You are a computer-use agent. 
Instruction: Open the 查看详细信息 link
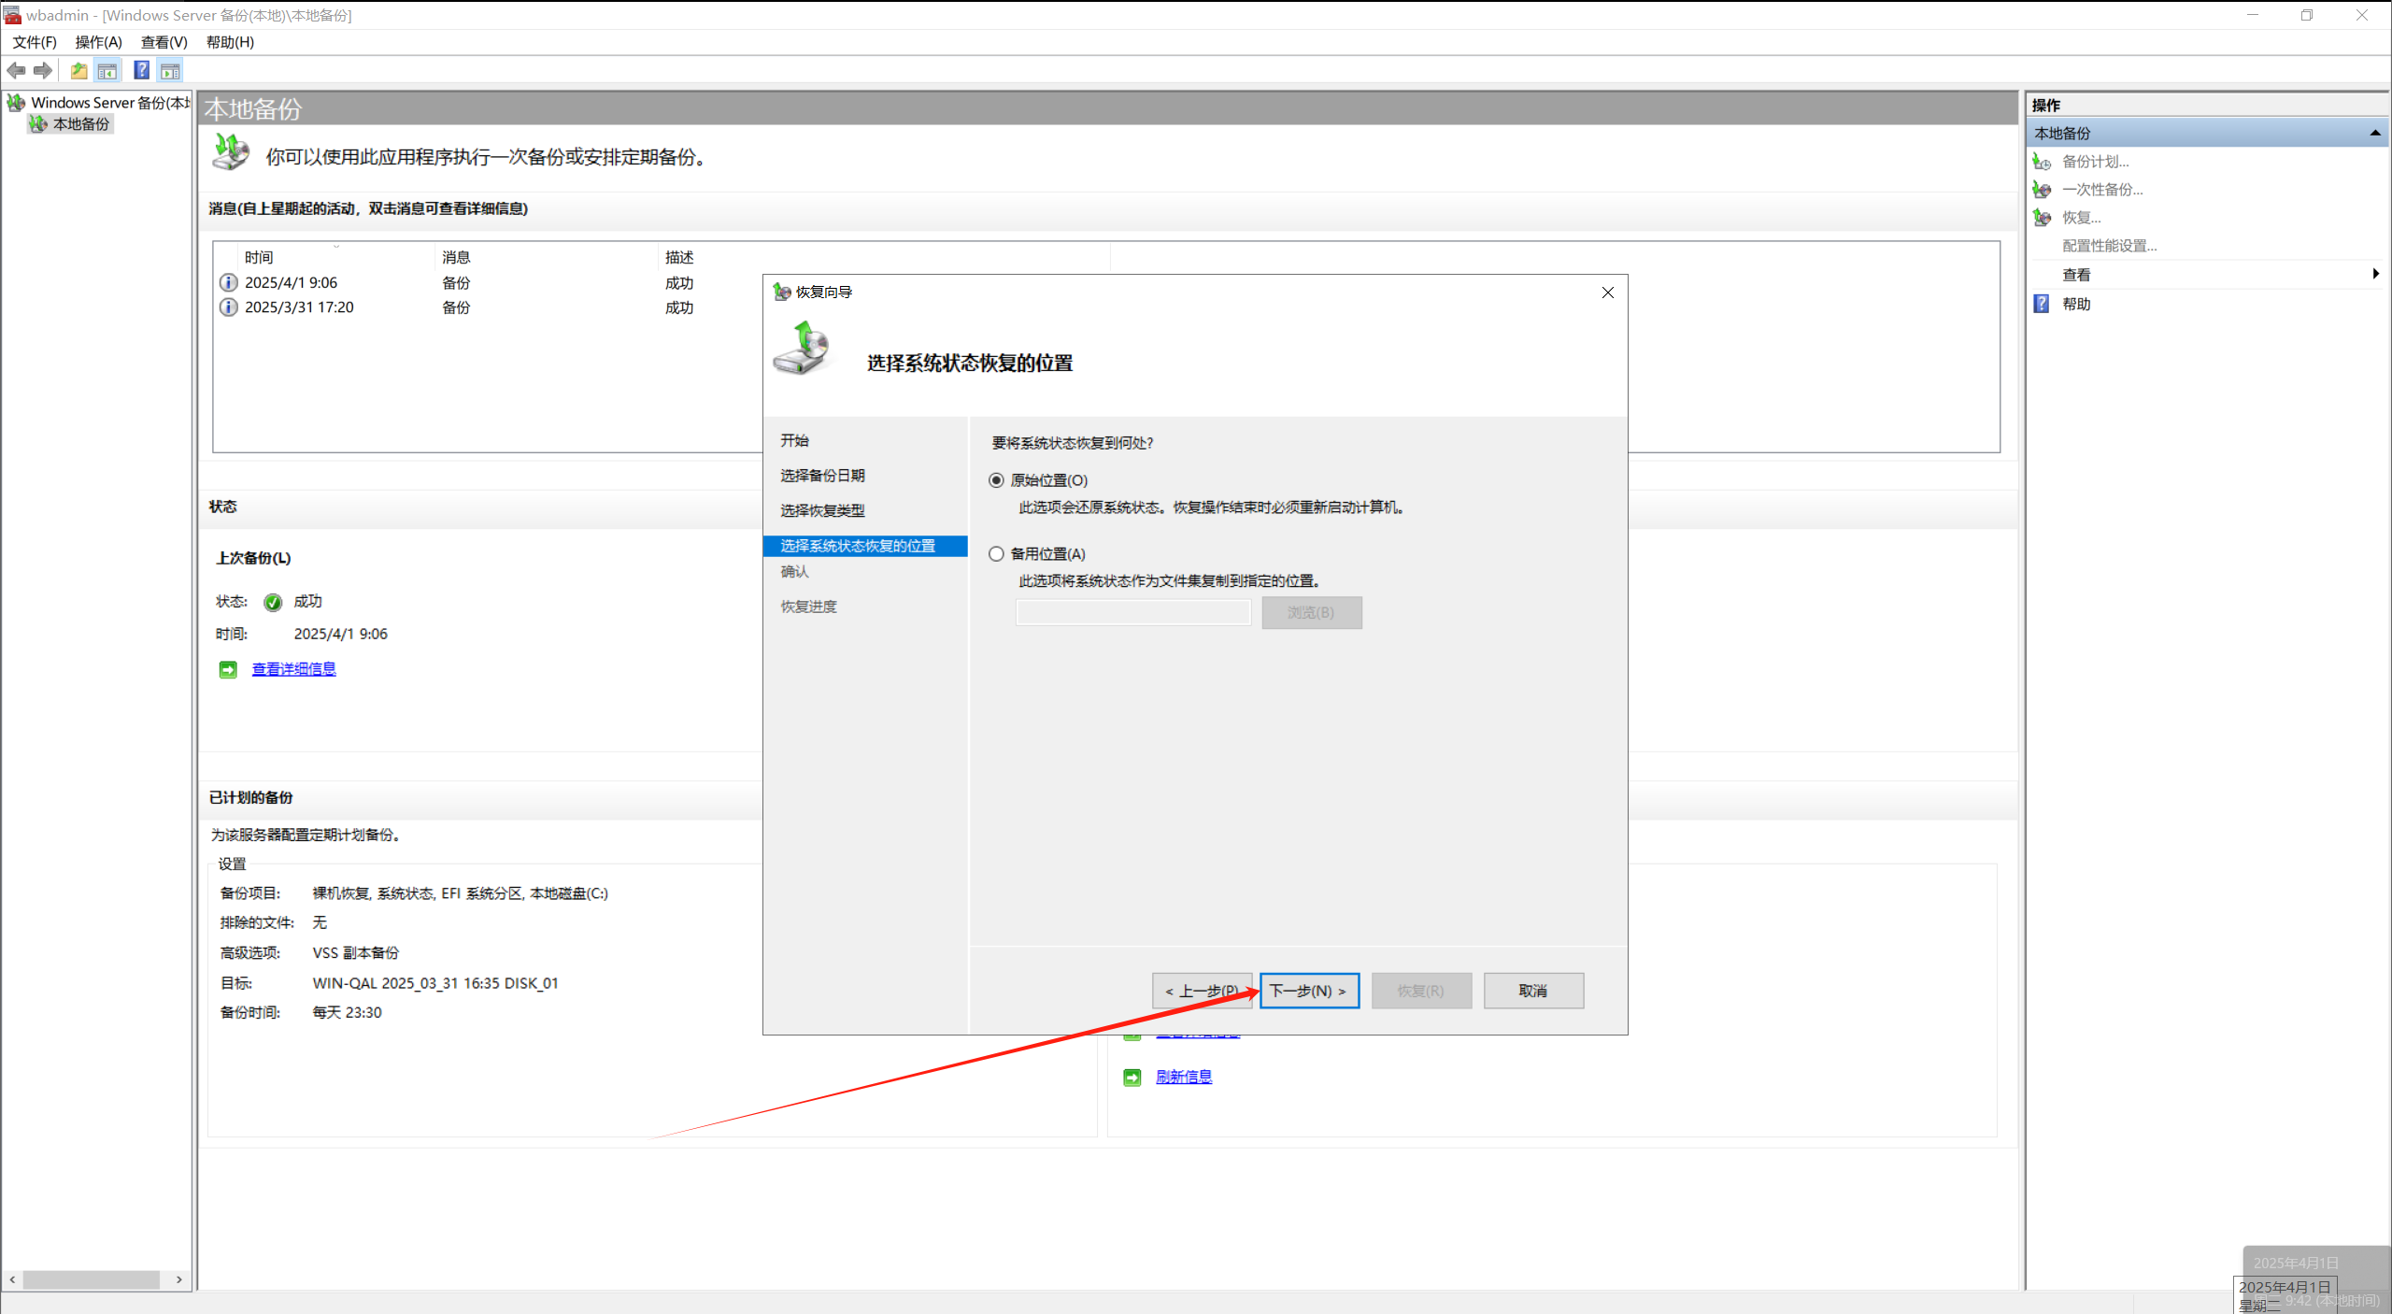coord(293,669)
